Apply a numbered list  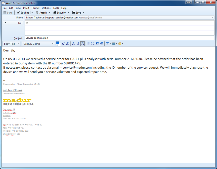pyautogui.click(x=93, y=44)
